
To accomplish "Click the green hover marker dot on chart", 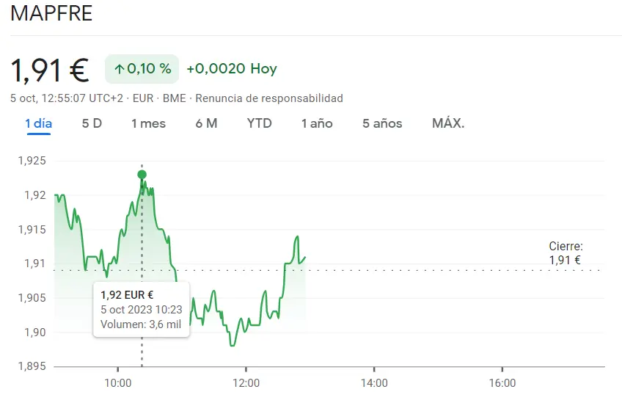I will pos(142,174).
